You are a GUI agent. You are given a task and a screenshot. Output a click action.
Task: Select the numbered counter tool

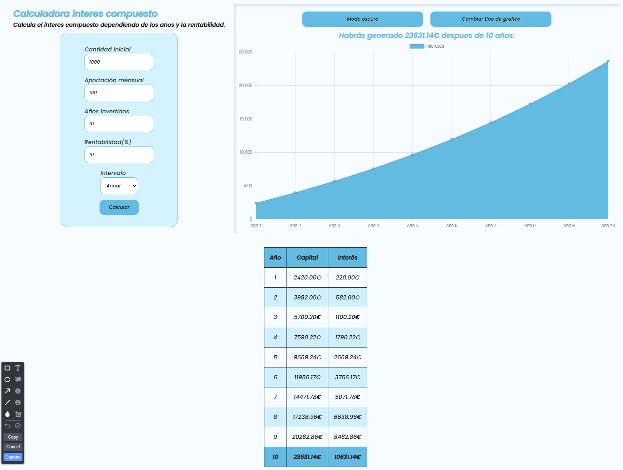(x=18, y=391)
